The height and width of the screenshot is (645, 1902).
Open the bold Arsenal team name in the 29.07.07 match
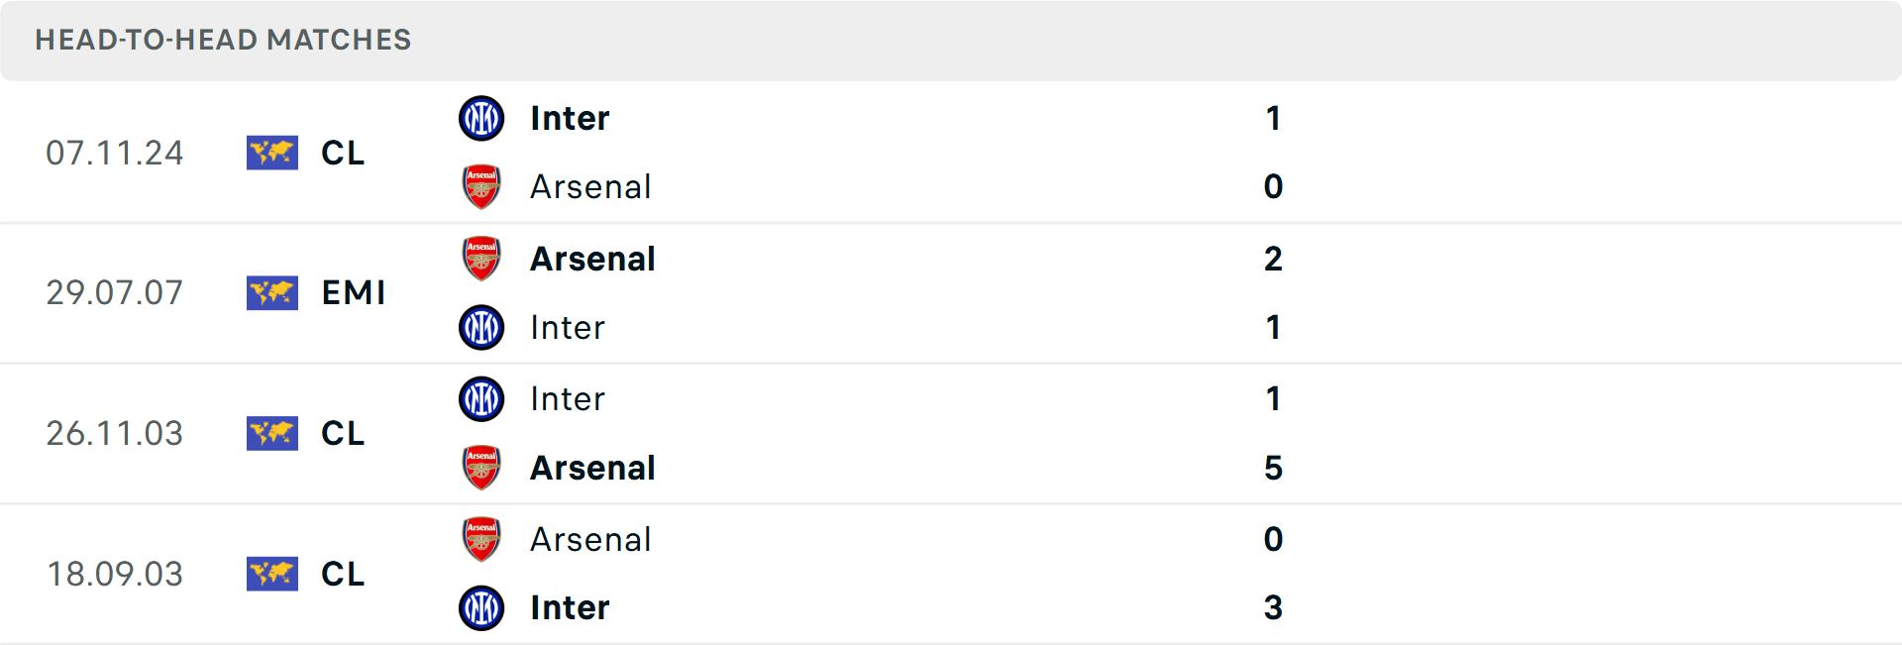click(592, 259)
